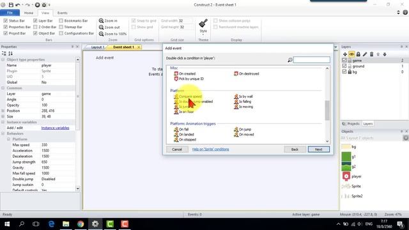Screen dimensions: 409x230
Task: Choose the On created condition
Action: [x=185, y=74]
